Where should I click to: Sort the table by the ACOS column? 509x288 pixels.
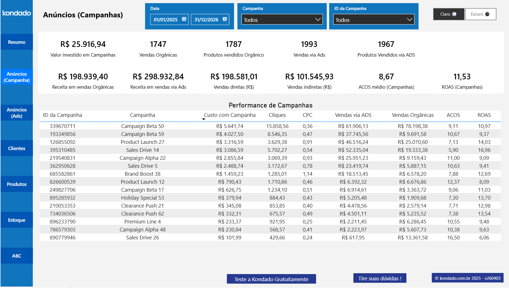tap(453, 115)
